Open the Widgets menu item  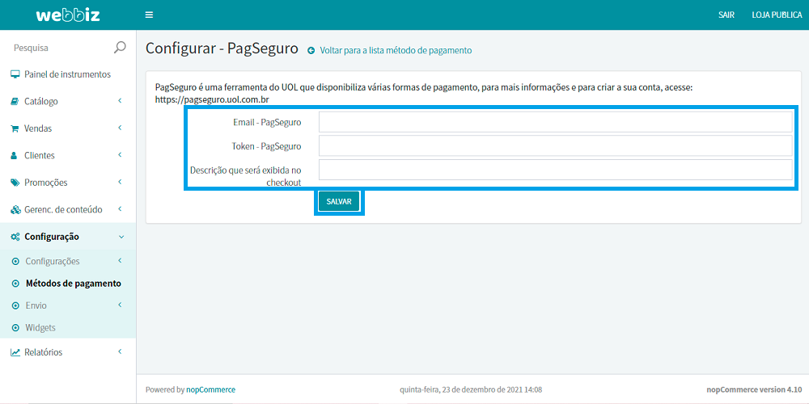[40, 327]
